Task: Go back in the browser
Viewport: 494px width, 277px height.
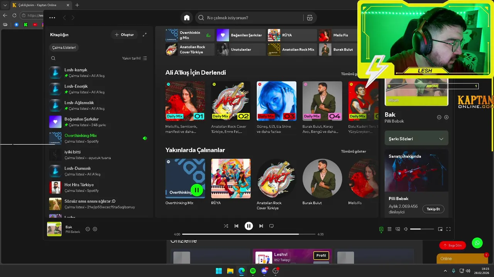Action: click(5, 15)
